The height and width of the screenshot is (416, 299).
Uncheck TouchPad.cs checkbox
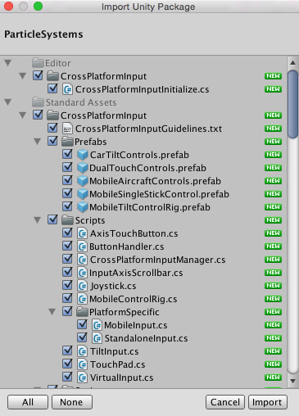click(67, 364)
